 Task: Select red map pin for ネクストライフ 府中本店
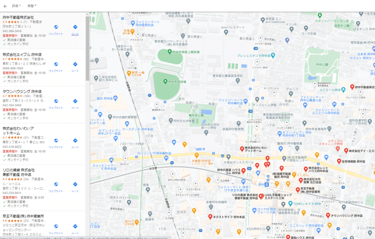[x=210, y=217]
